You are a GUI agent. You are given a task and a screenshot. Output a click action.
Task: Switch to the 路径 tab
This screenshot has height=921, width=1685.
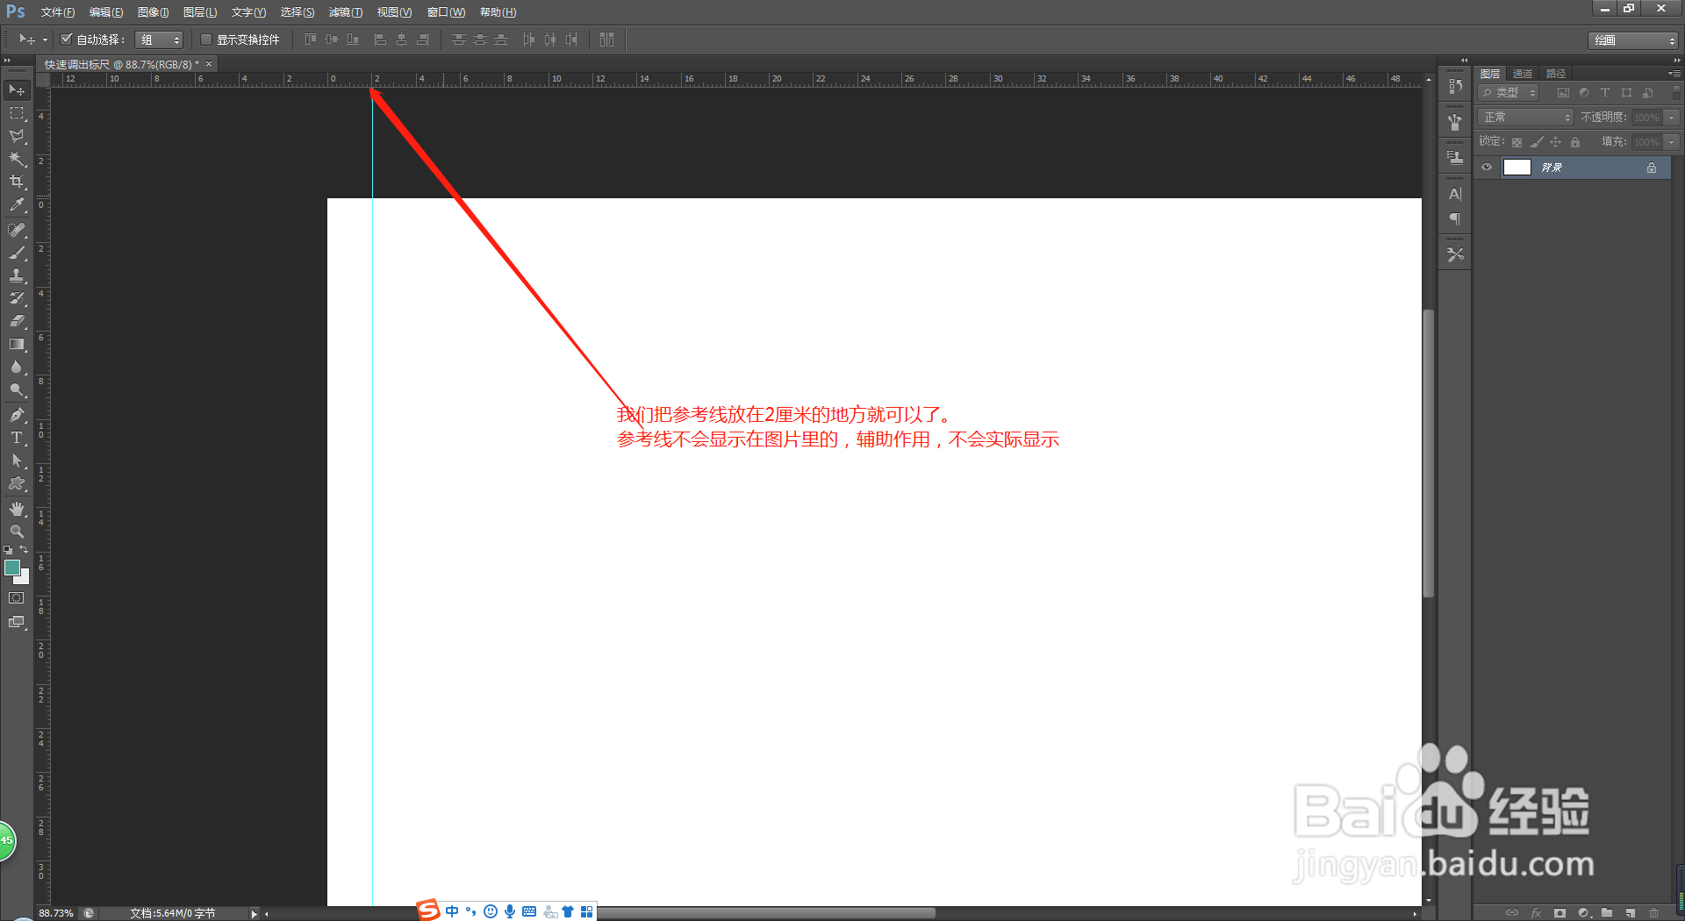(1556, 74)
